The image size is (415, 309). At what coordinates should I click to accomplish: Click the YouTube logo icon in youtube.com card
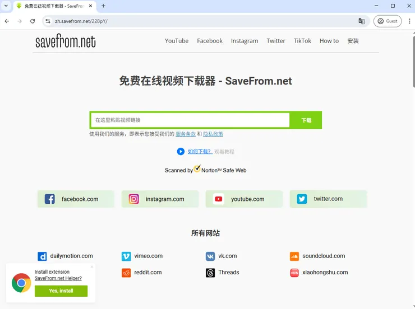point(218,199)
